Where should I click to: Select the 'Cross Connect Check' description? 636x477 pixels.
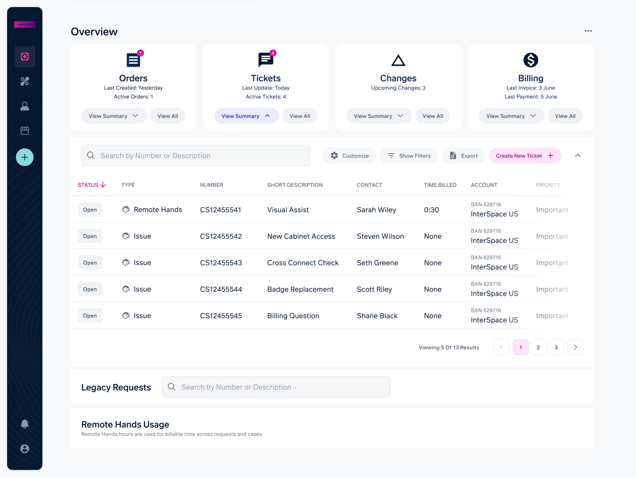pyautogui.click(x=303, y=263)
